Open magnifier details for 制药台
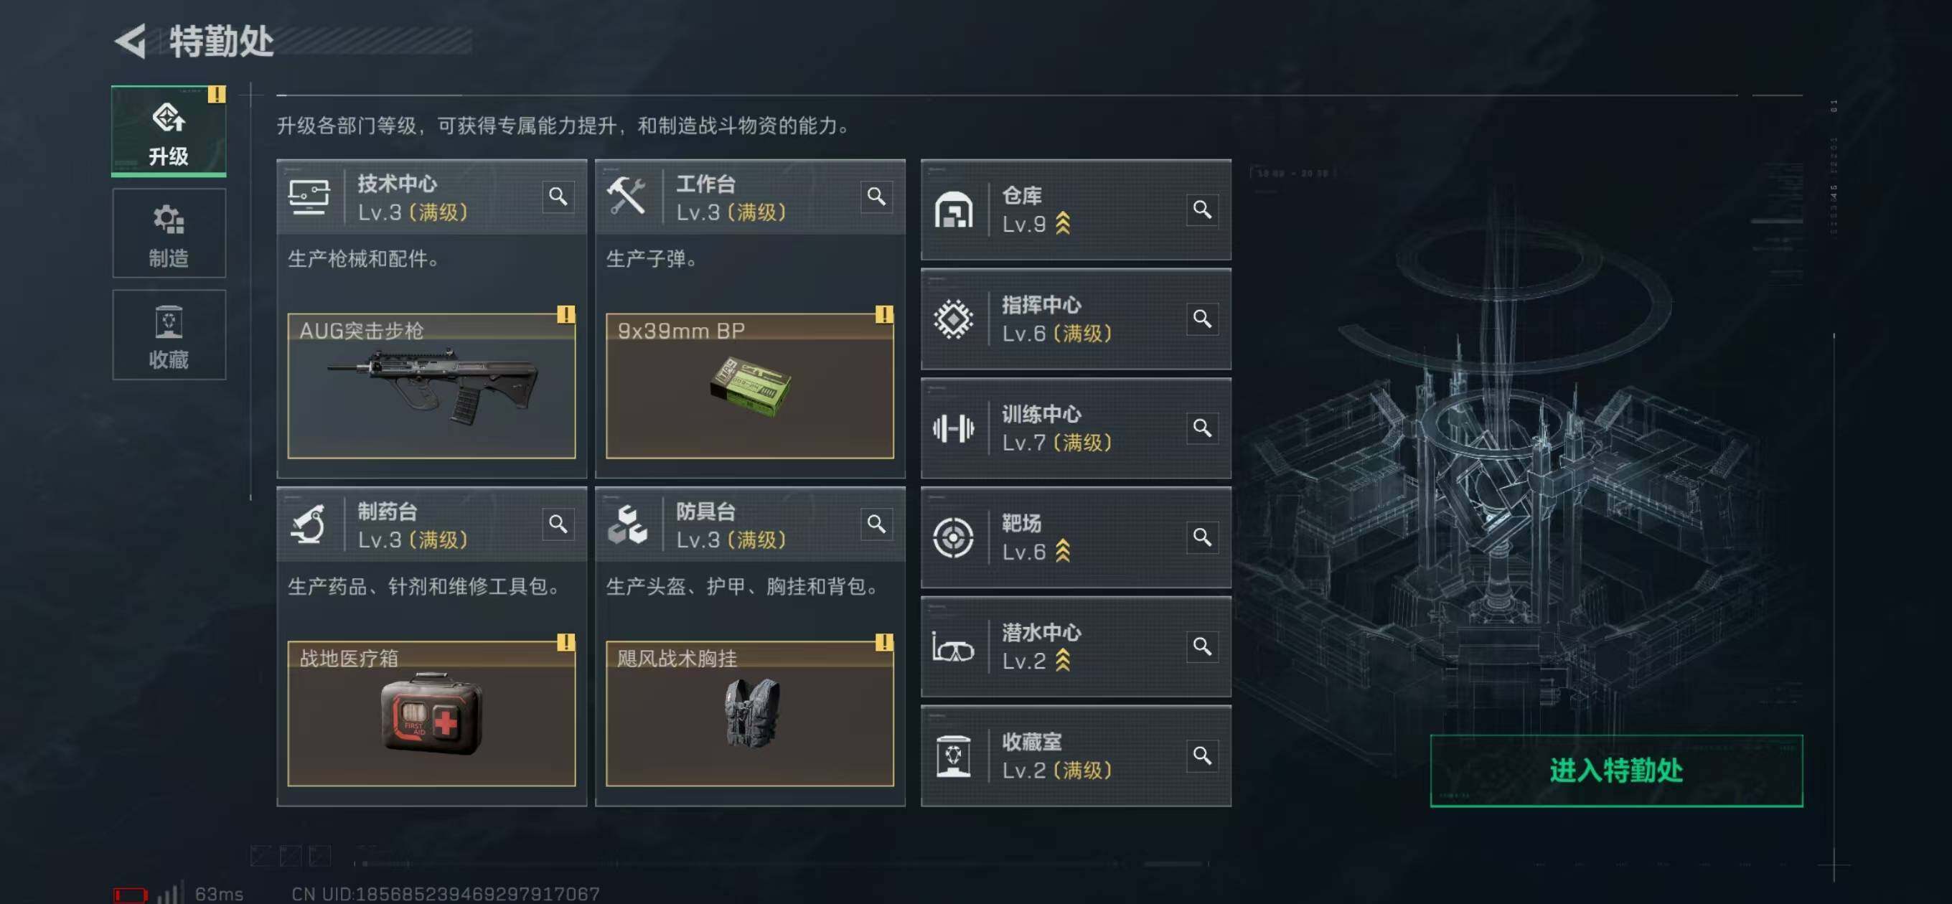Viewport: 1952px width, 904px height. tap(558, 524)
